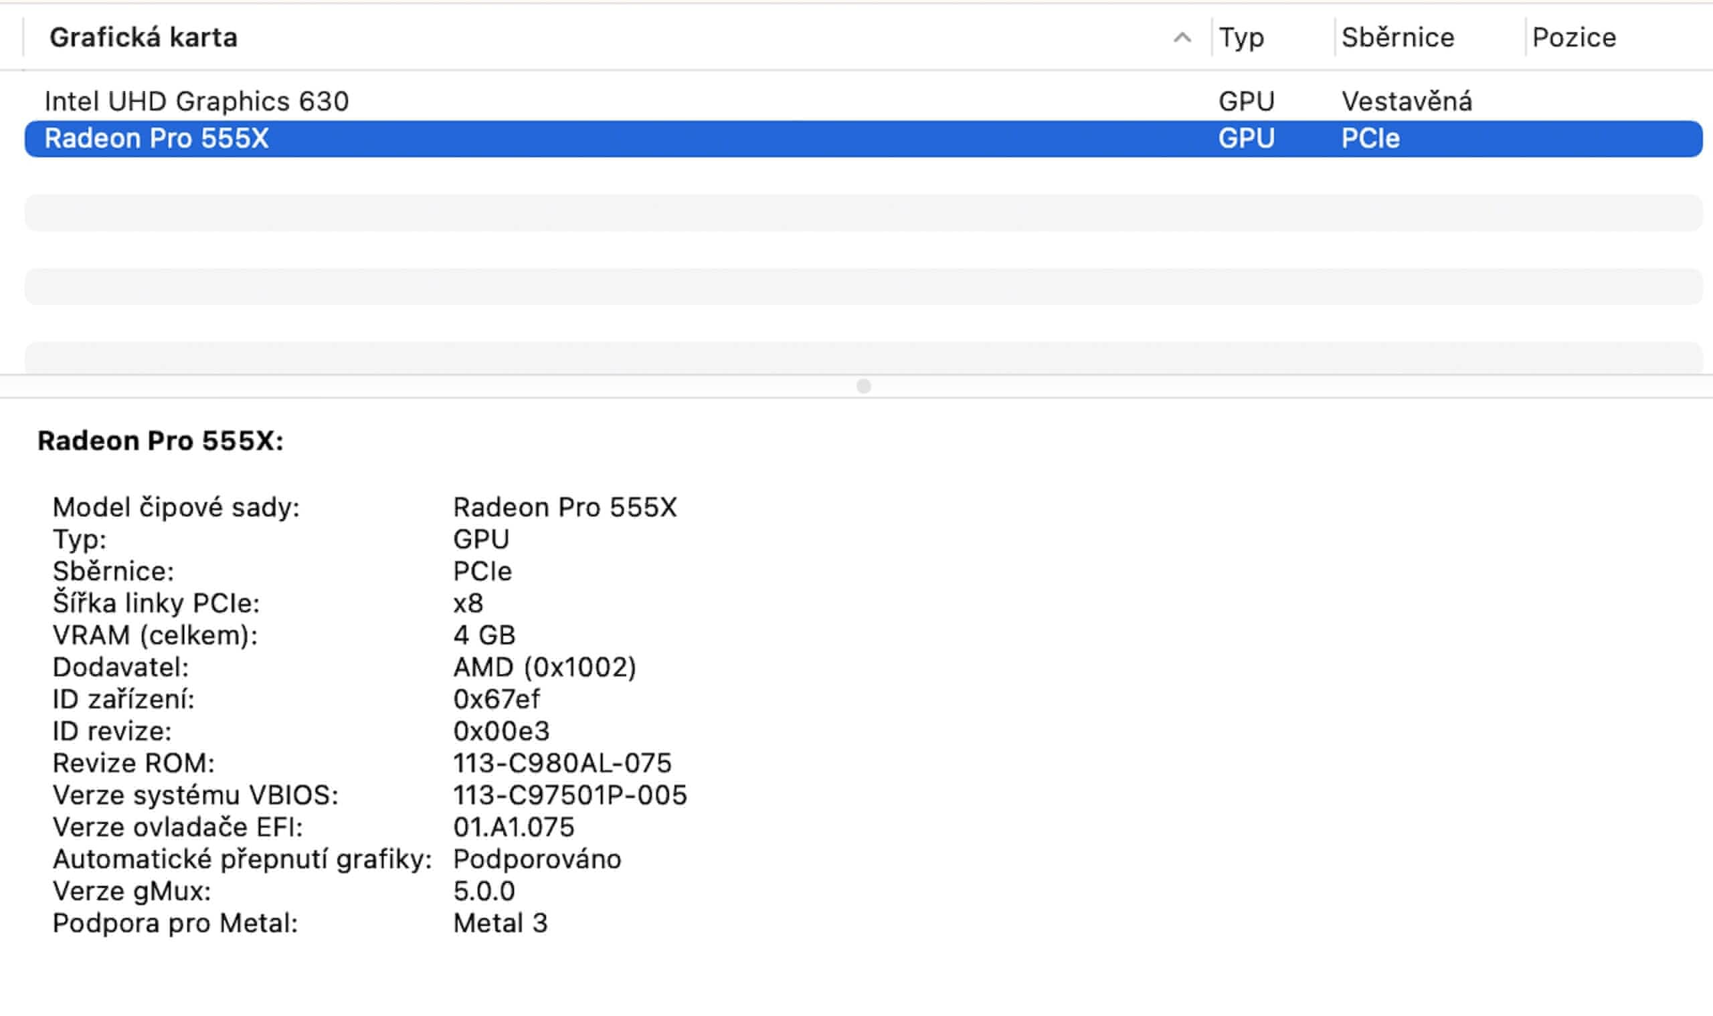1713x1016 pixels.
Task: Sort by the Grafická karta column header
Action: [x=144, y=37]
